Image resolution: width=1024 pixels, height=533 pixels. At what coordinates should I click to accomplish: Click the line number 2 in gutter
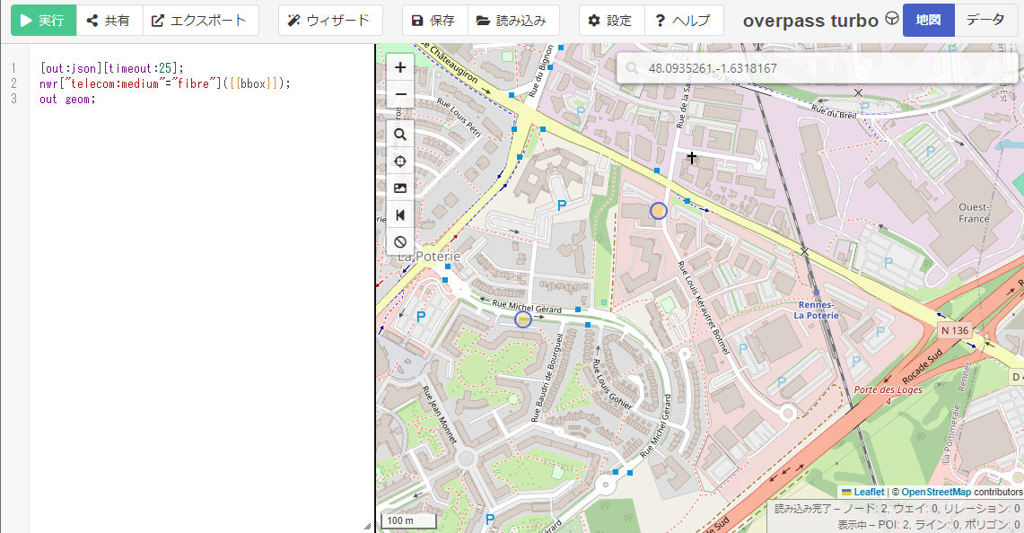pyautogui.click(x=13, y=83)
